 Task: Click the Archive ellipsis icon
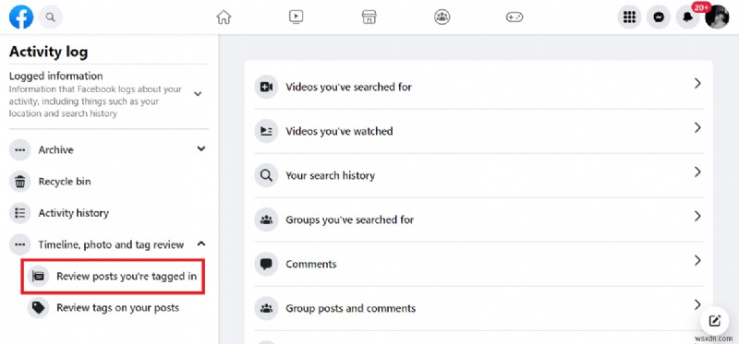[19, 150]
